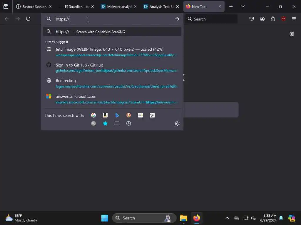Switch to the Analysis Tera Box tab
Image resolution: width=301 pixels, height=225 pixels.
coord(161,6)
